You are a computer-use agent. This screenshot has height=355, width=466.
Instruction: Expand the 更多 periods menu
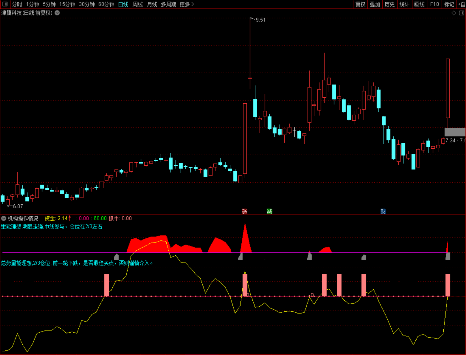pos(187,4)
